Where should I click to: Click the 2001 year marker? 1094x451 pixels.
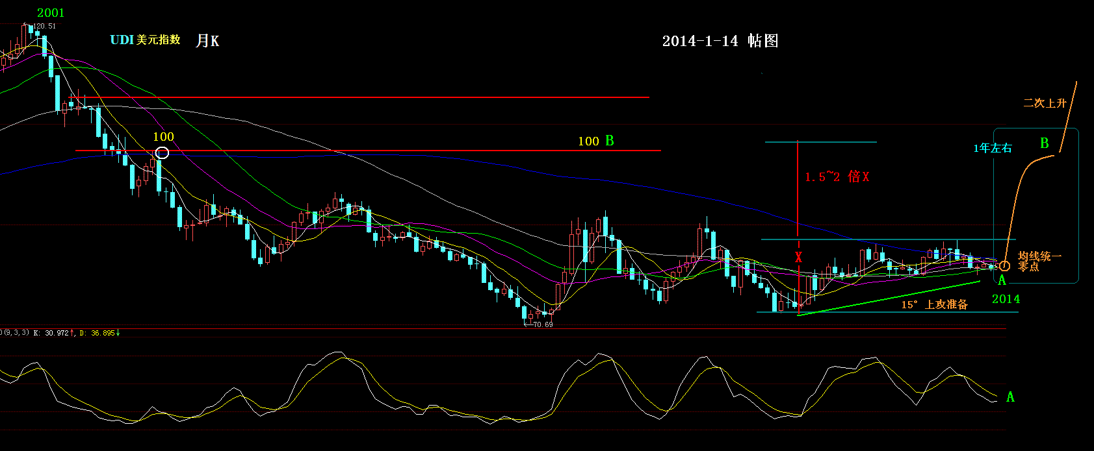pyautogui.click(x=51, y=12)
